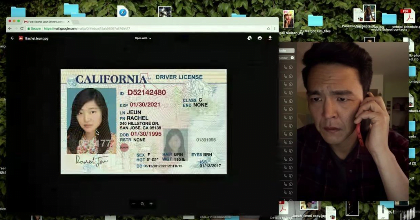Close the image preview with back arrow
Image resolution: width=420 pixels, height=220 pixels.
(x=12, y=38)
